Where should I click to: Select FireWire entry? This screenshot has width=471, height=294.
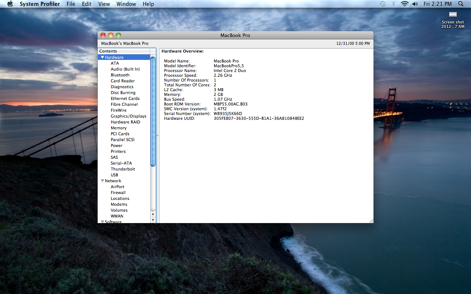[118, 110]
